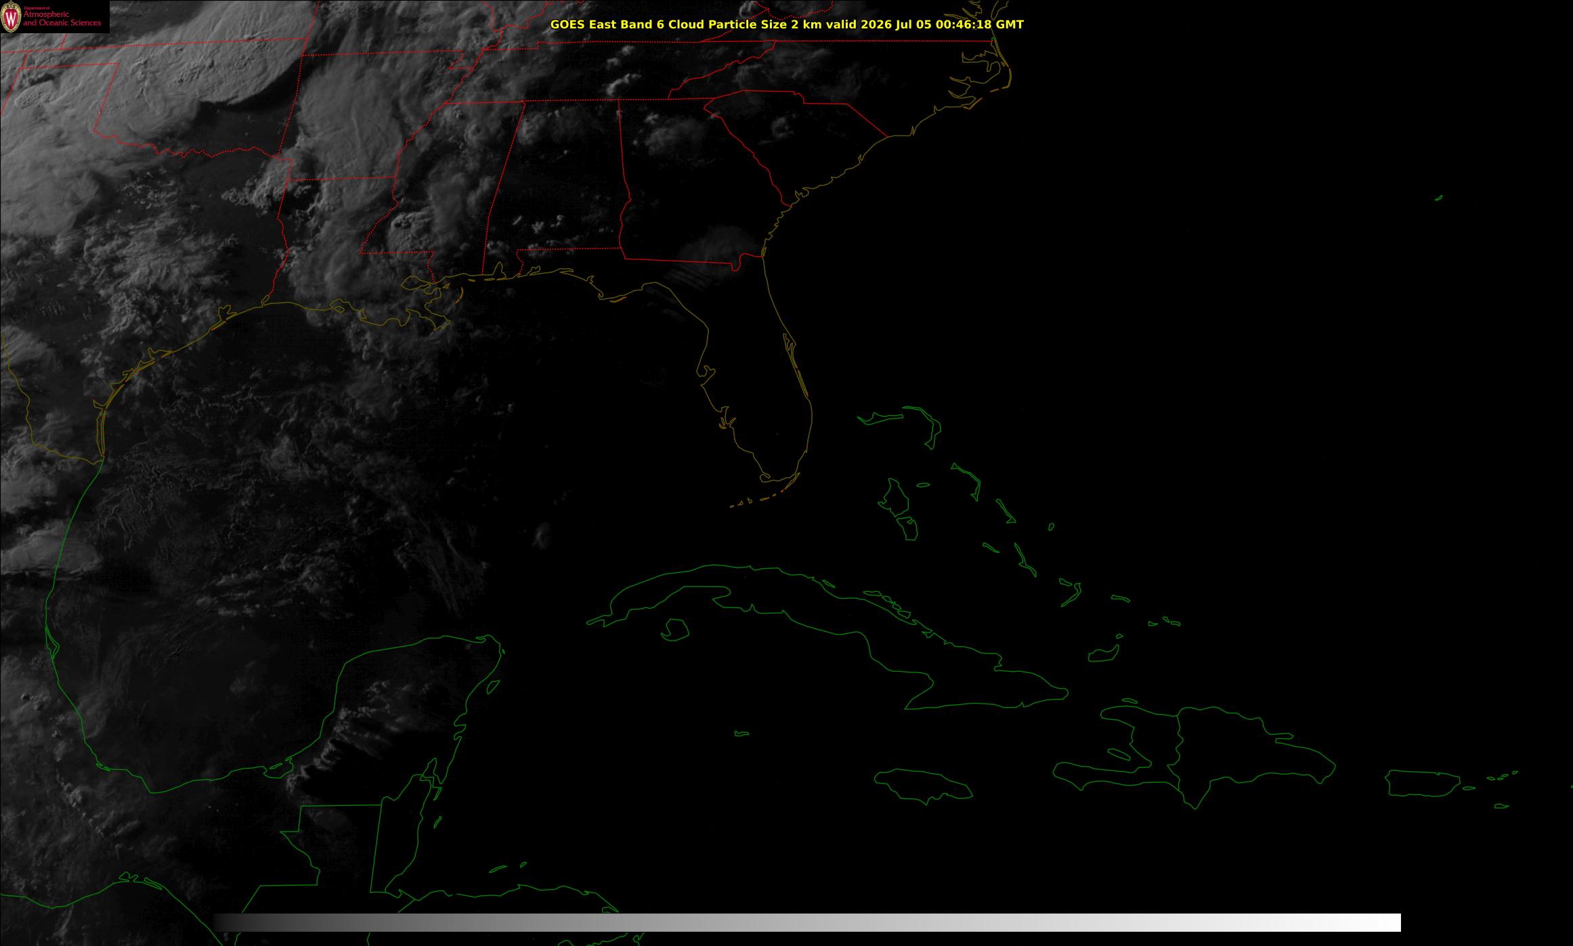The height and width of the screenshot is (946, 1573).
Task: Click the UW crest logo icon
Action: [11, 17]
